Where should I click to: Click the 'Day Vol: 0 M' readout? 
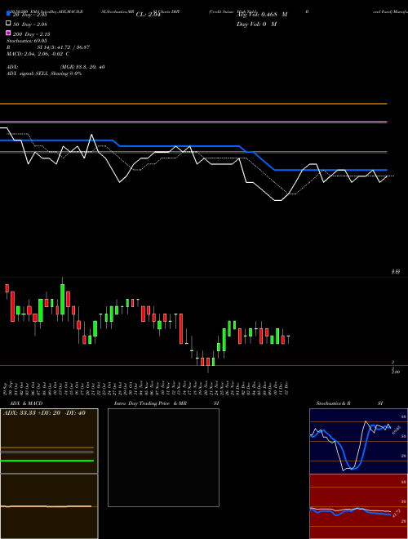[256, 24]
